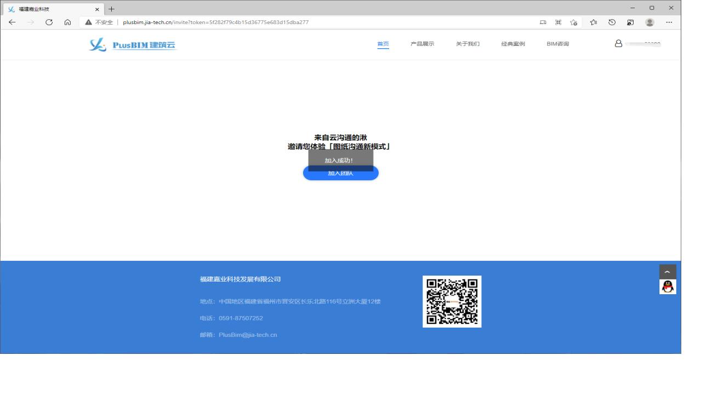Open the browser settings ellipsis menu
The width and height of the screenshot is (712, 418).
point(669,22)
